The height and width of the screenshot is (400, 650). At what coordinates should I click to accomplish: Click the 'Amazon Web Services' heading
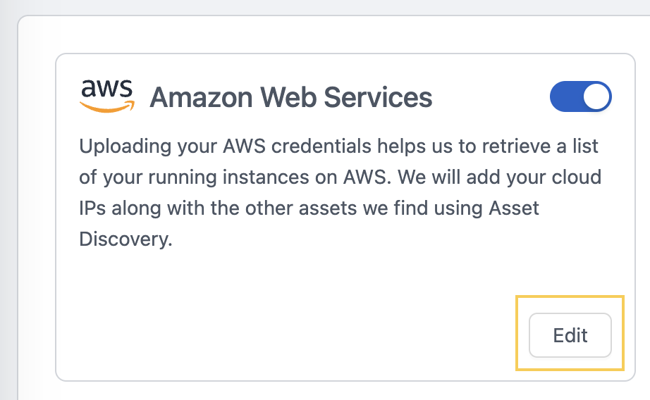coord(291,97)
